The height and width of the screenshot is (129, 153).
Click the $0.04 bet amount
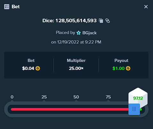(28, 68)
